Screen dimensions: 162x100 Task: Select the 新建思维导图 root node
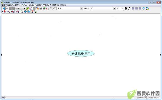[81, 54]
